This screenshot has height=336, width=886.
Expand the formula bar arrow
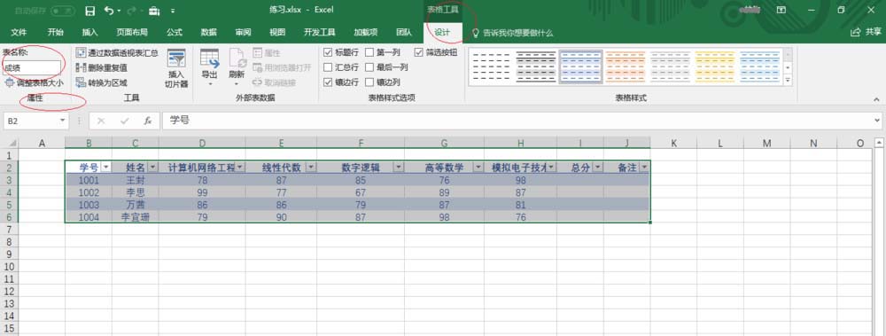(876, 121)
